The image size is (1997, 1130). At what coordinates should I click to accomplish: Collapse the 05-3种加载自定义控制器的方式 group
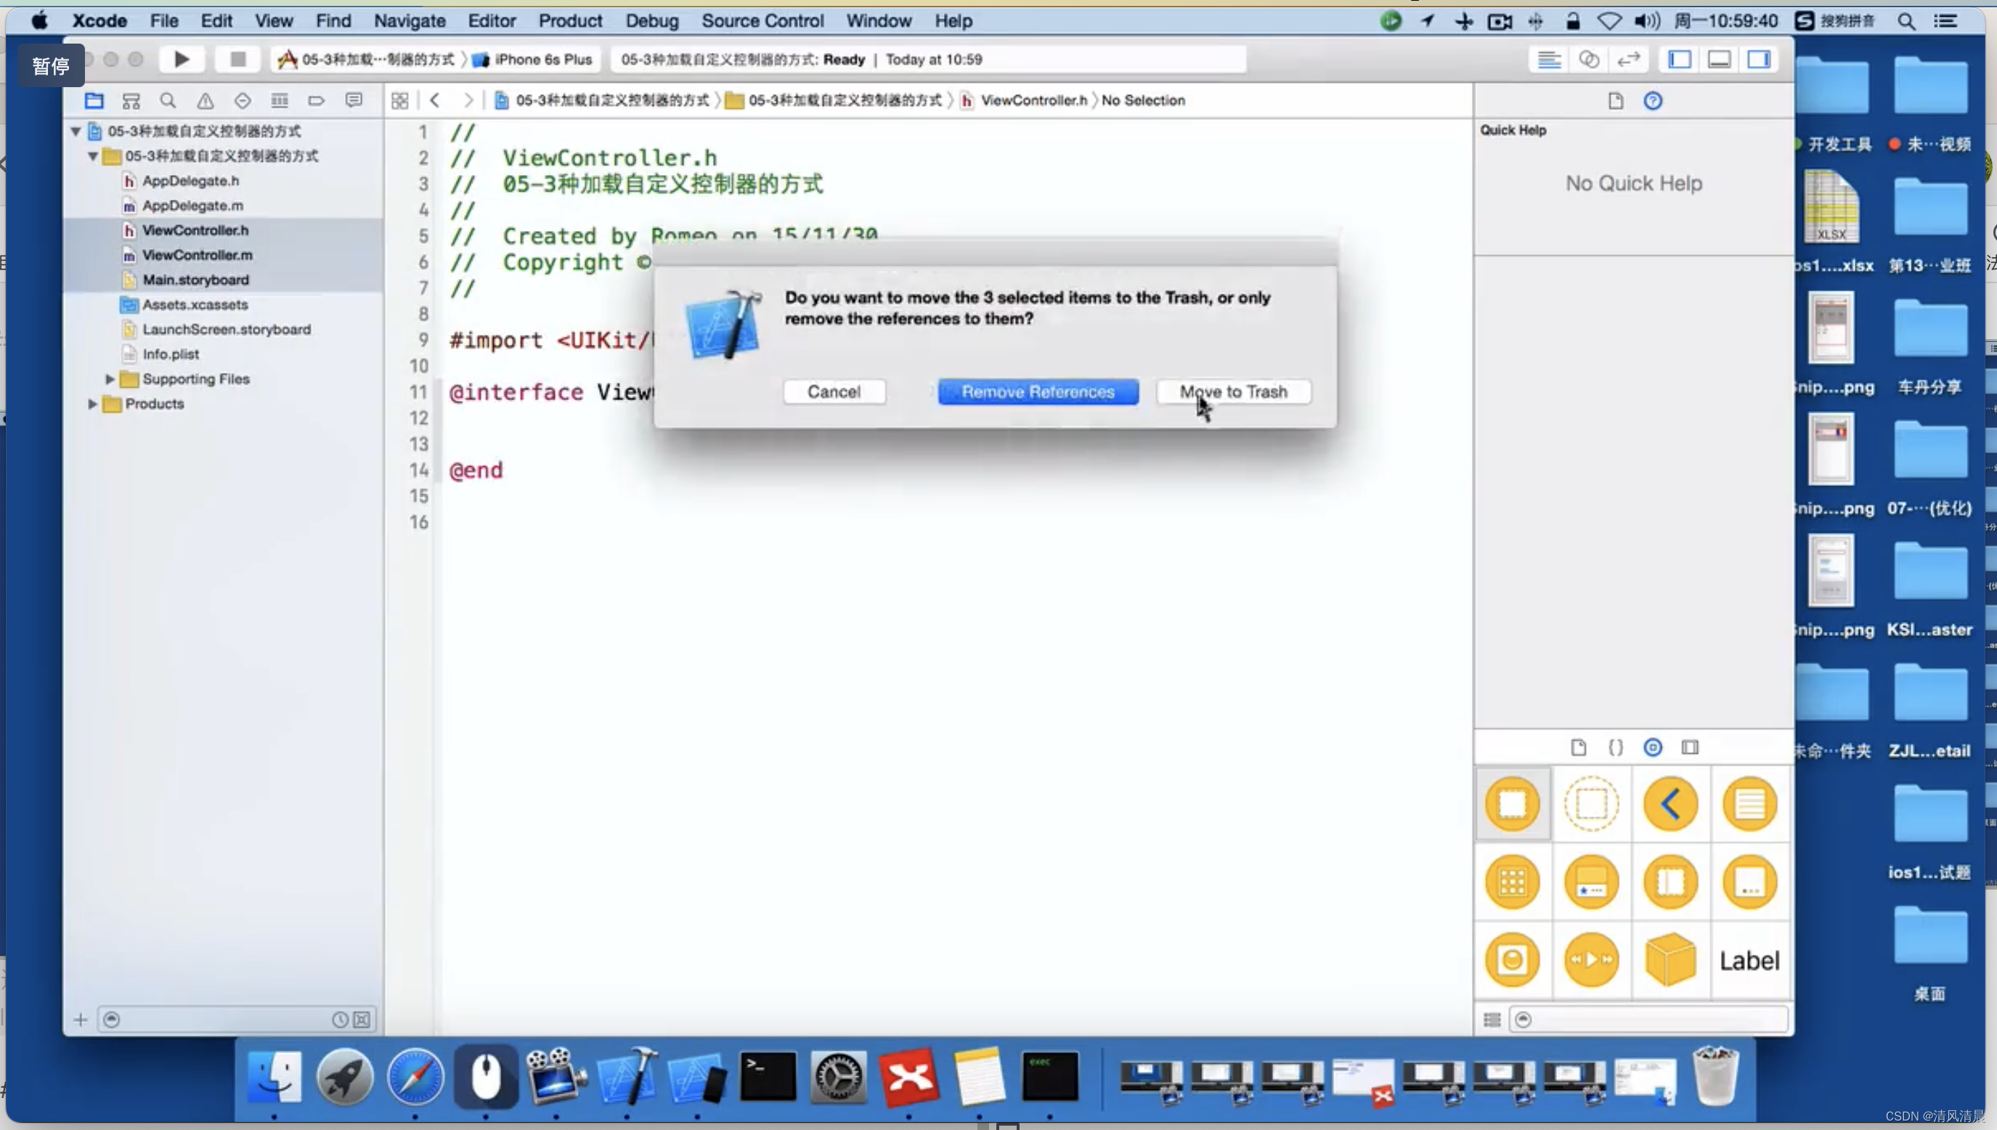93,155
